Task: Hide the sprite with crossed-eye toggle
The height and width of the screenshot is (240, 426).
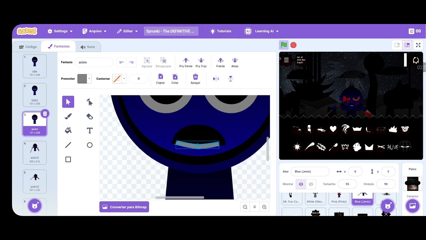Action: [311, 184]
